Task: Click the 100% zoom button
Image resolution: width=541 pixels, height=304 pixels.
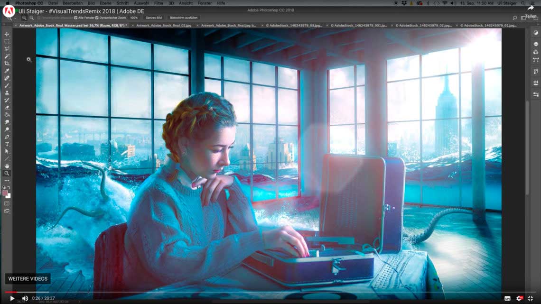Action: (x=134, y=18)
